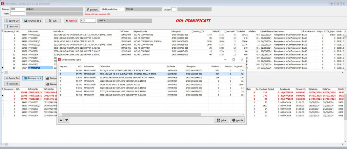The width and height of the screenshot is (347, 149).
Task: Click Sposta Giù above the lower grid
Action: (x=12, y=78)
